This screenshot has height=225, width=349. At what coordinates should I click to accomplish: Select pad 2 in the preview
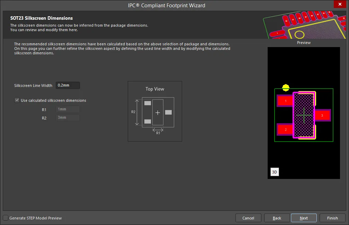(x=285, y=129)
